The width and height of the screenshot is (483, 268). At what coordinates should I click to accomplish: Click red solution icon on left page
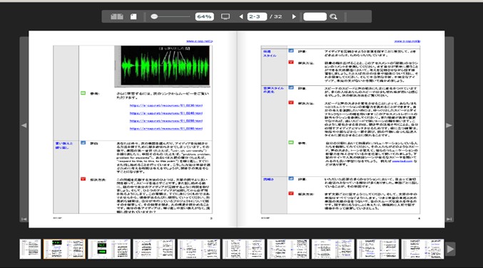83,179
